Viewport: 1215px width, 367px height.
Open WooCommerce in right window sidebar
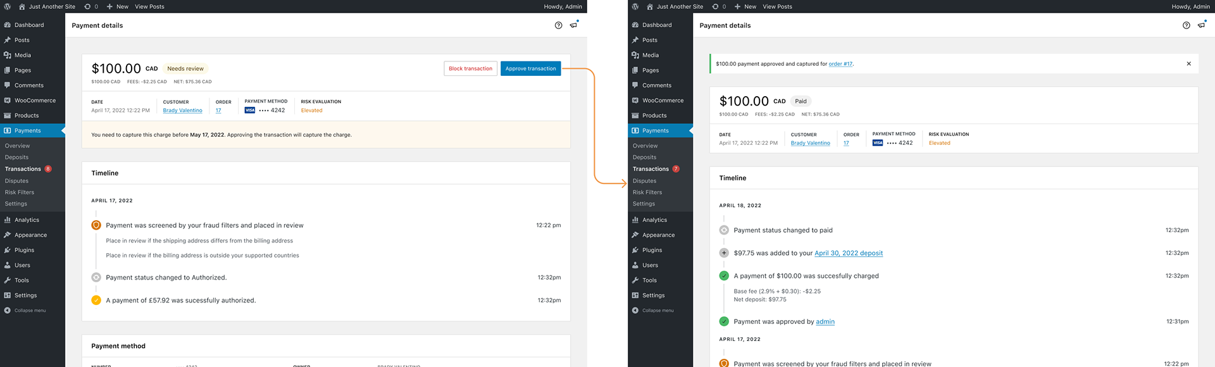[660, 101]
